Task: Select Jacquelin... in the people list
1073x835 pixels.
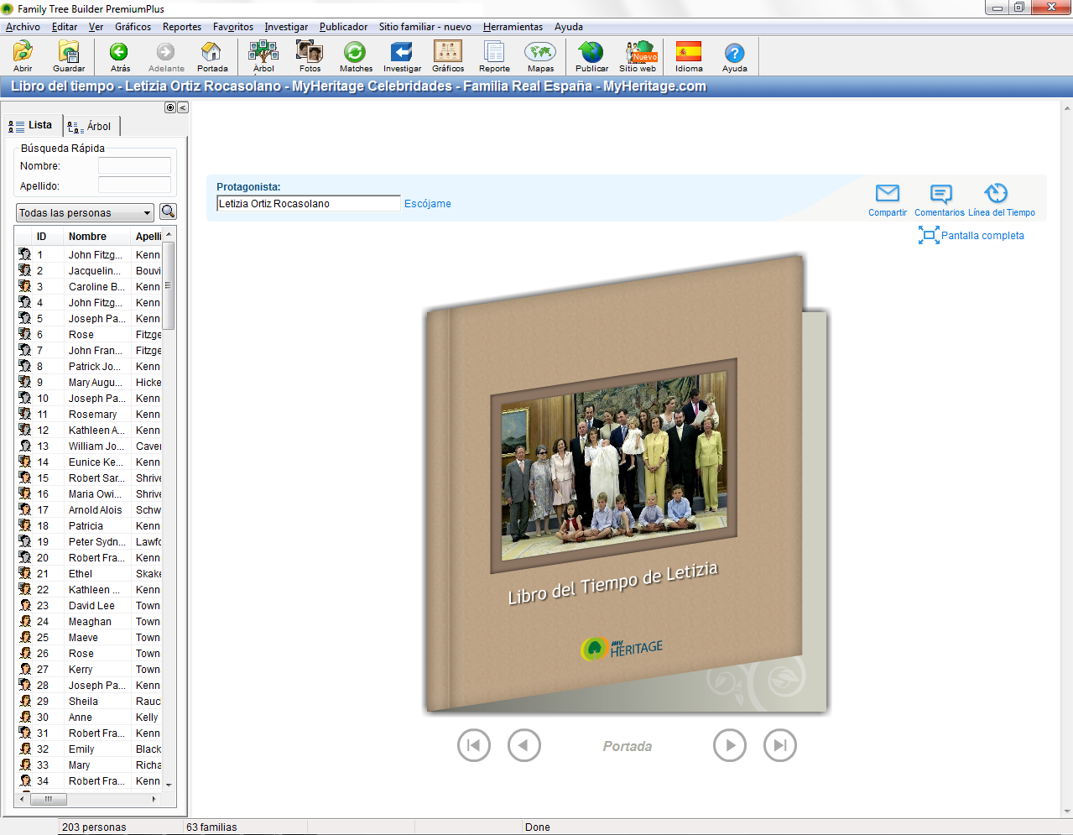Action: pos(89,270)
